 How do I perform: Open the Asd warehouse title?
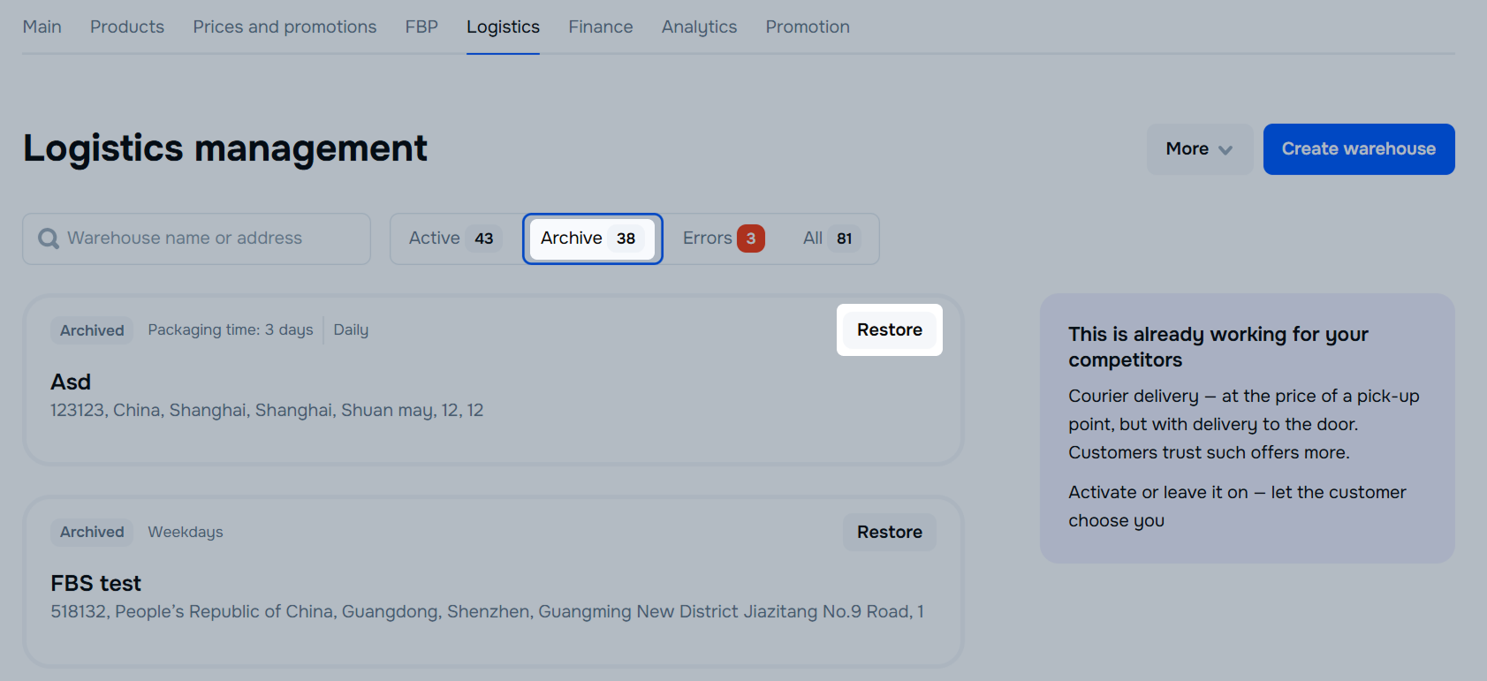click(71, 382)
